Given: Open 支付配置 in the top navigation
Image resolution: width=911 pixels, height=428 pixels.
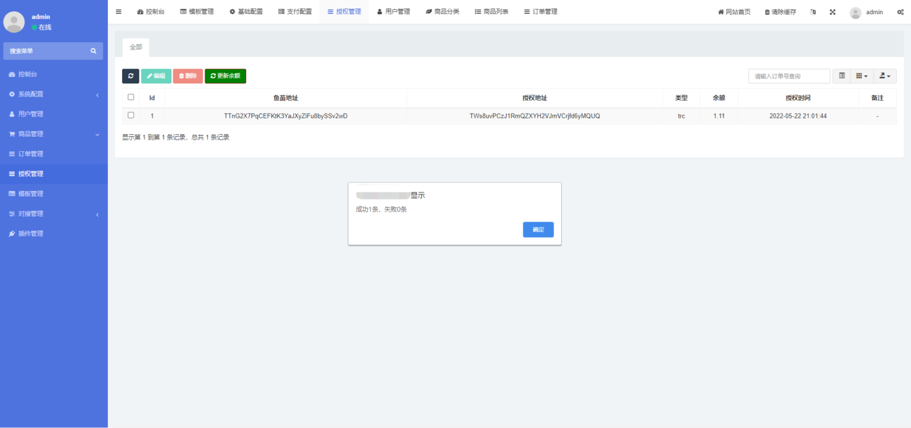Looking at the screenshot, I should coord(295,12).
